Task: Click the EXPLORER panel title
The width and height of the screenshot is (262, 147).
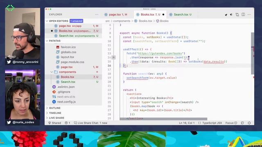Action: (x=56, y=15)
